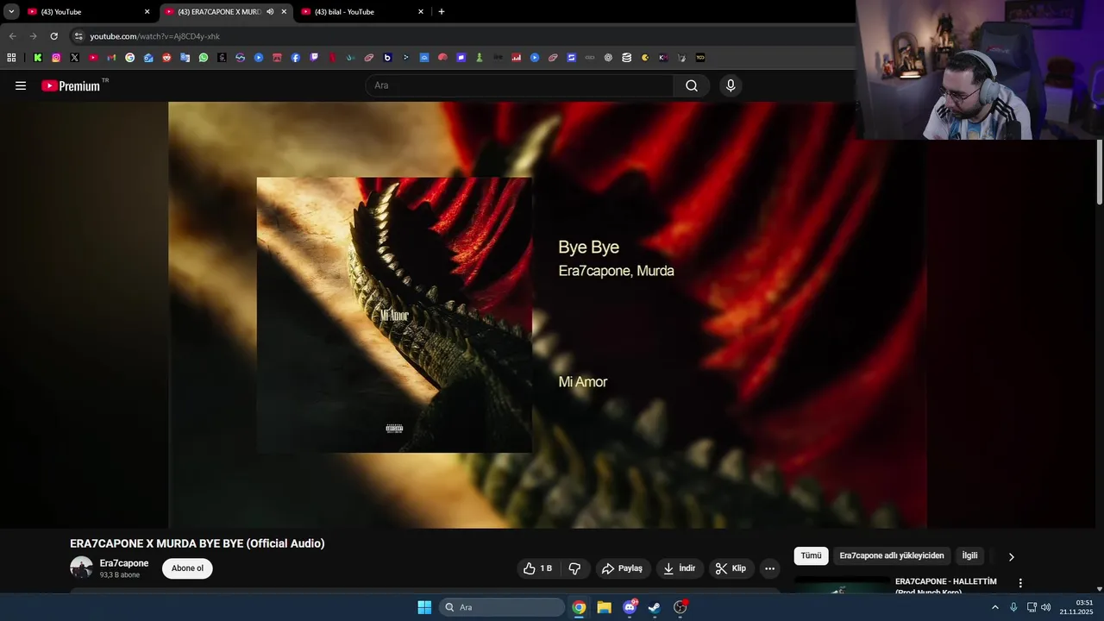Click the video player album artwork
The width and height of the screenshot is (1104, 621).
click(394, 315)
